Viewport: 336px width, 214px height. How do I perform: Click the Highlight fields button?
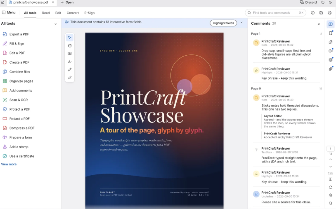tap(223, 23)
